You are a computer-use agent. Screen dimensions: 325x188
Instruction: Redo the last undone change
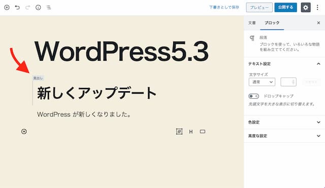tap(27, 8)
